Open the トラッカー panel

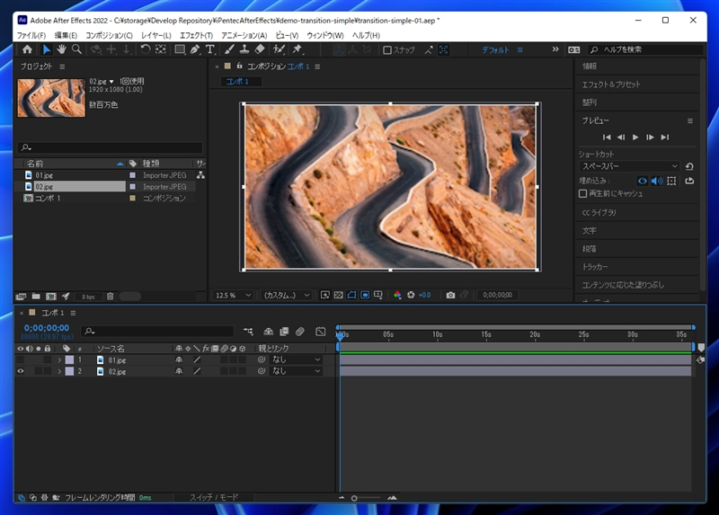pos(595,266)
